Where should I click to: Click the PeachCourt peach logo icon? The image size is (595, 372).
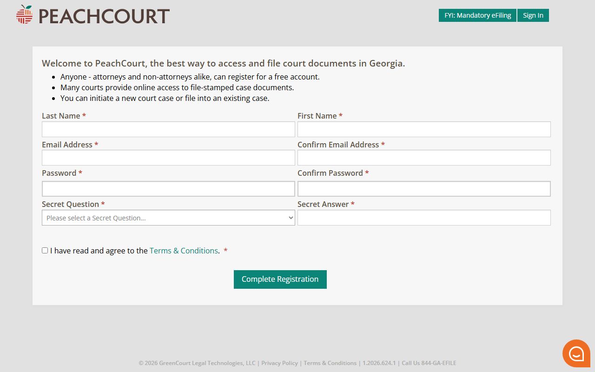(x=24, y=15)
